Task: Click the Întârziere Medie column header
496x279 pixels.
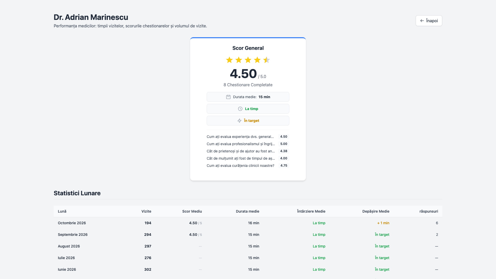Action: [311, 211]
